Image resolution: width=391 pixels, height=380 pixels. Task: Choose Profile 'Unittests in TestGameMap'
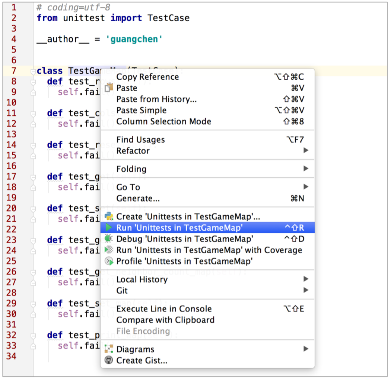[207, 261]
